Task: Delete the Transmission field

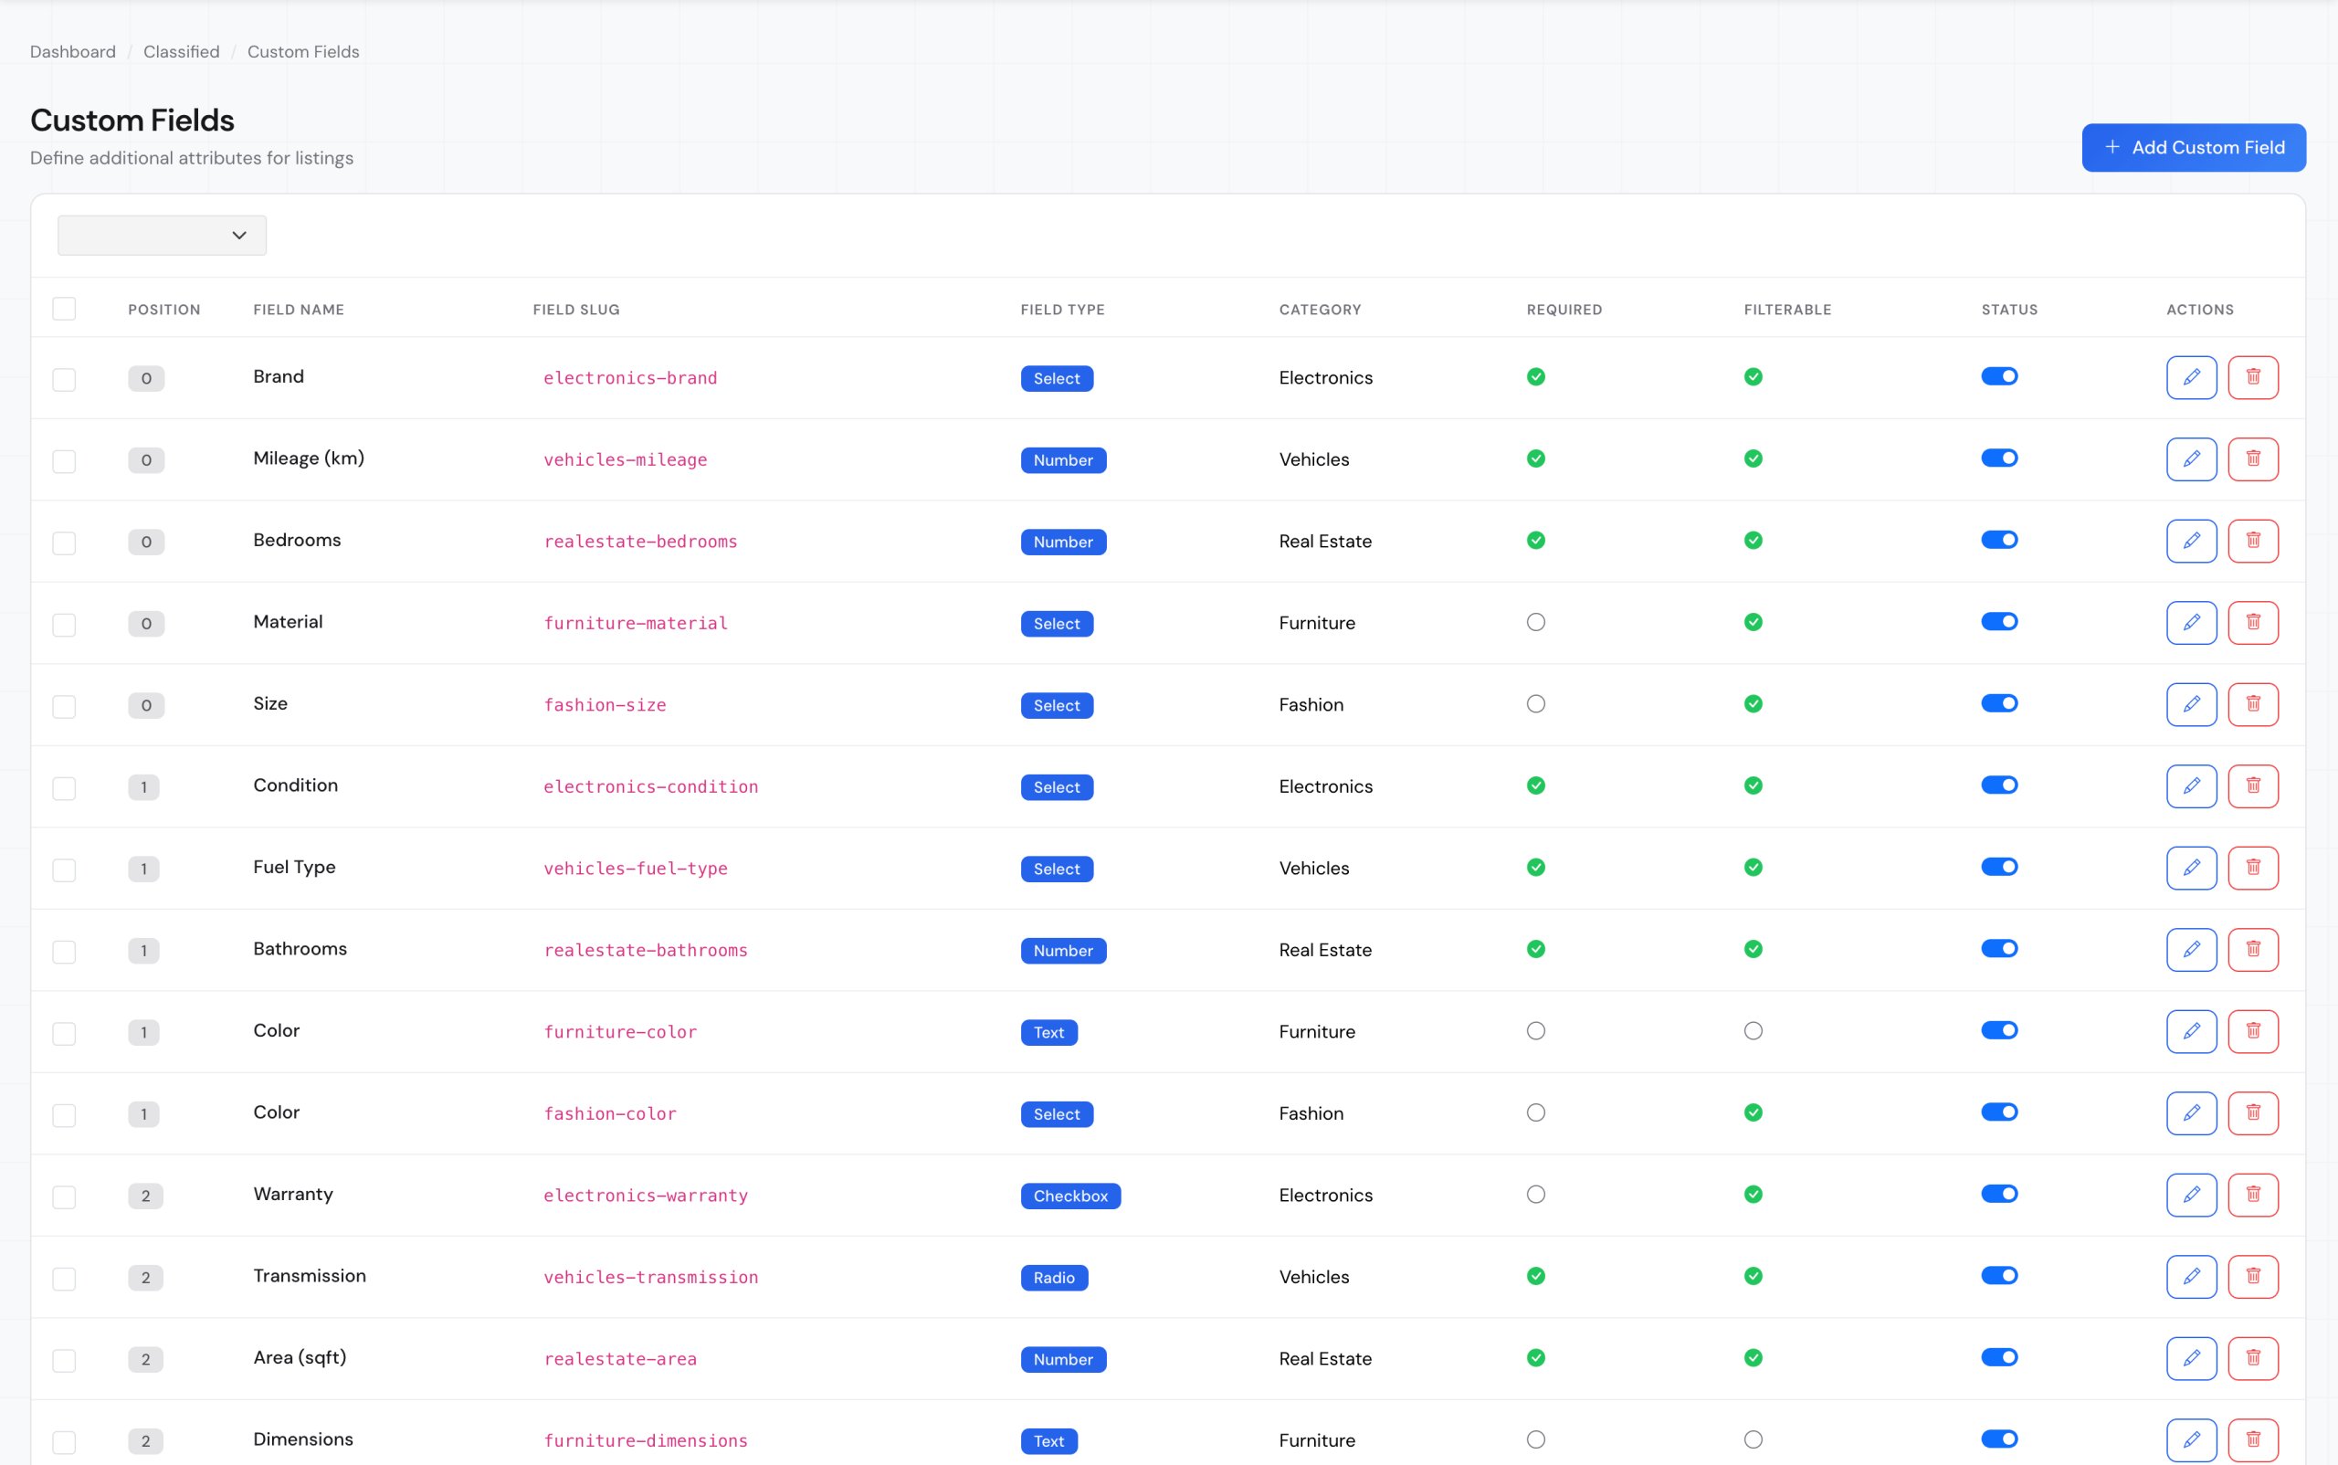Action: [x=2253, y=1277]
